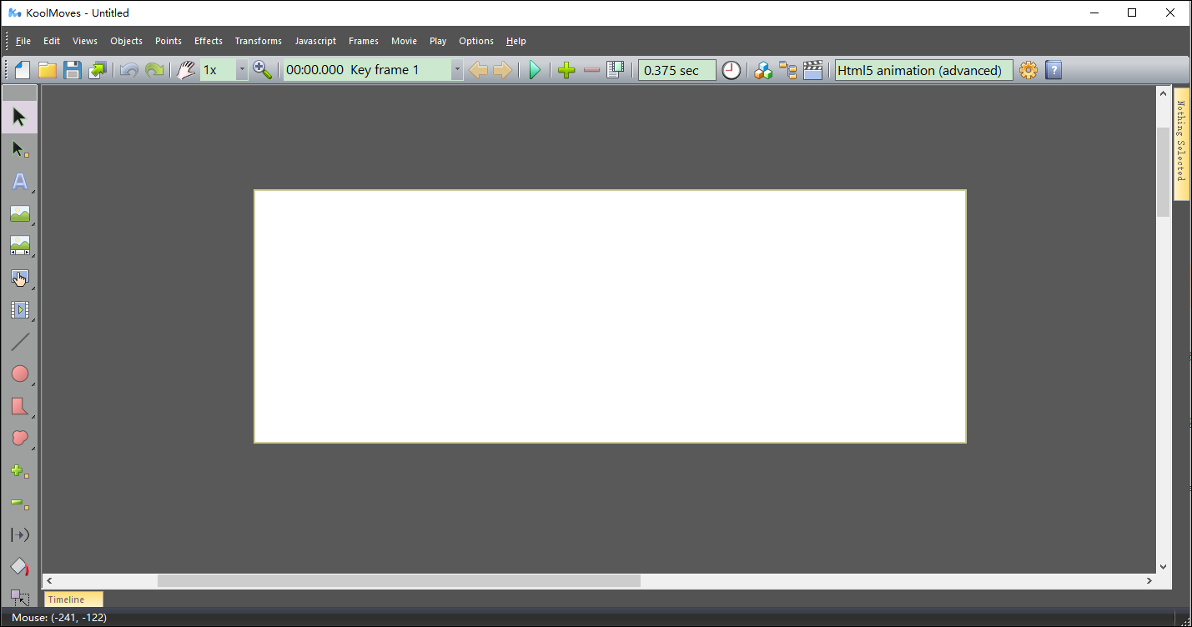Open the Nothing Selected side panel tab
Image resolution: width=1192 pixels, height=627 pixels.
(x=1181, y=143)
